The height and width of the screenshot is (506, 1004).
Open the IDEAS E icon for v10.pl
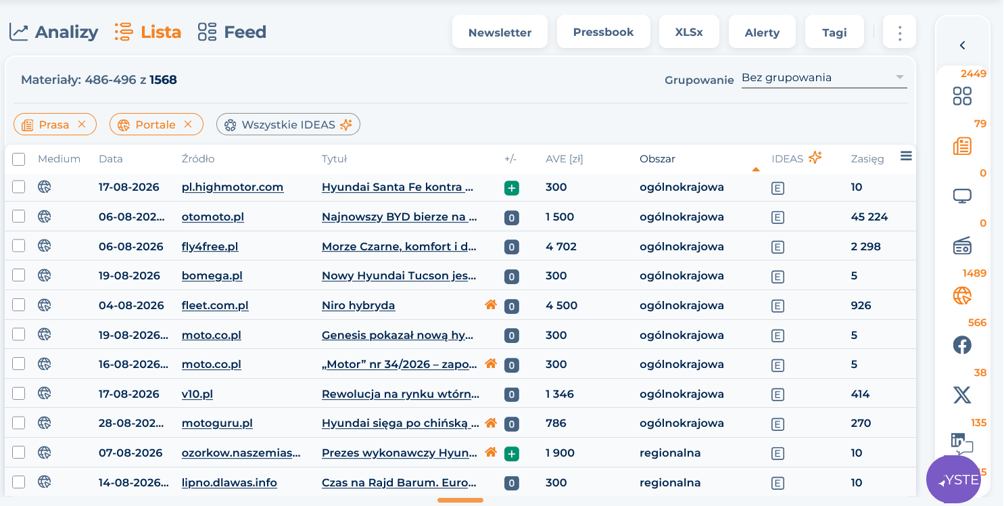tap(778, 394)
